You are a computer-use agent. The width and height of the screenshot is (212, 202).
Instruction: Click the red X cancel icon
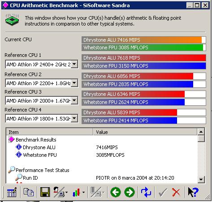[176, 192]
